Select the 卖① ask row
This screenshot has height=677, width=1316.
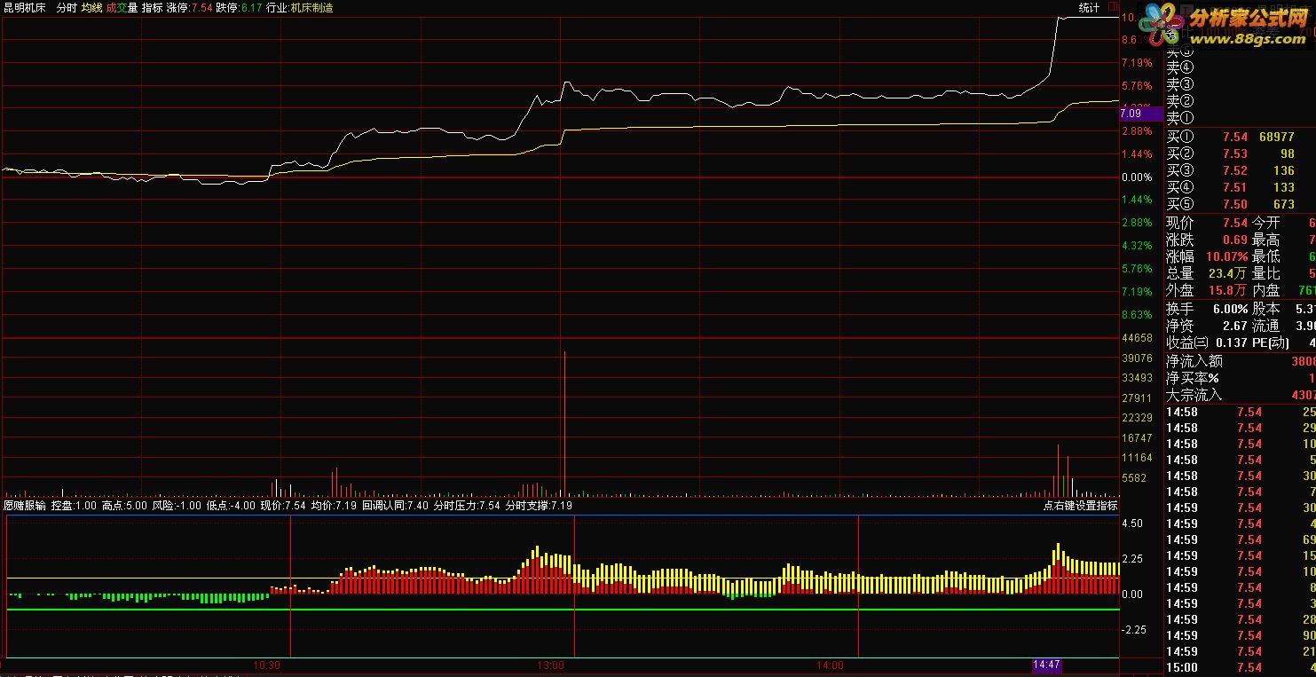click(x=1240, y=118)
